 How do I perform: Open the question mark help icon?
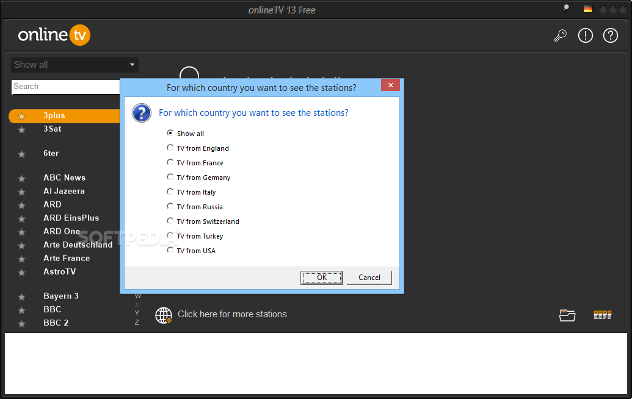pyautogui.click(x=610, y=35)
